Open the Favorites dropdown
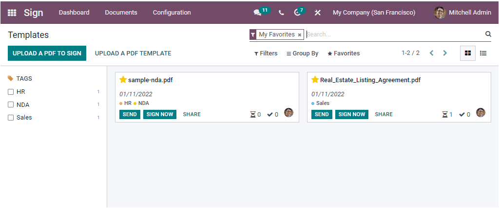Image resolution: width=499 pixels, height=208 pixels. [344, 53]
